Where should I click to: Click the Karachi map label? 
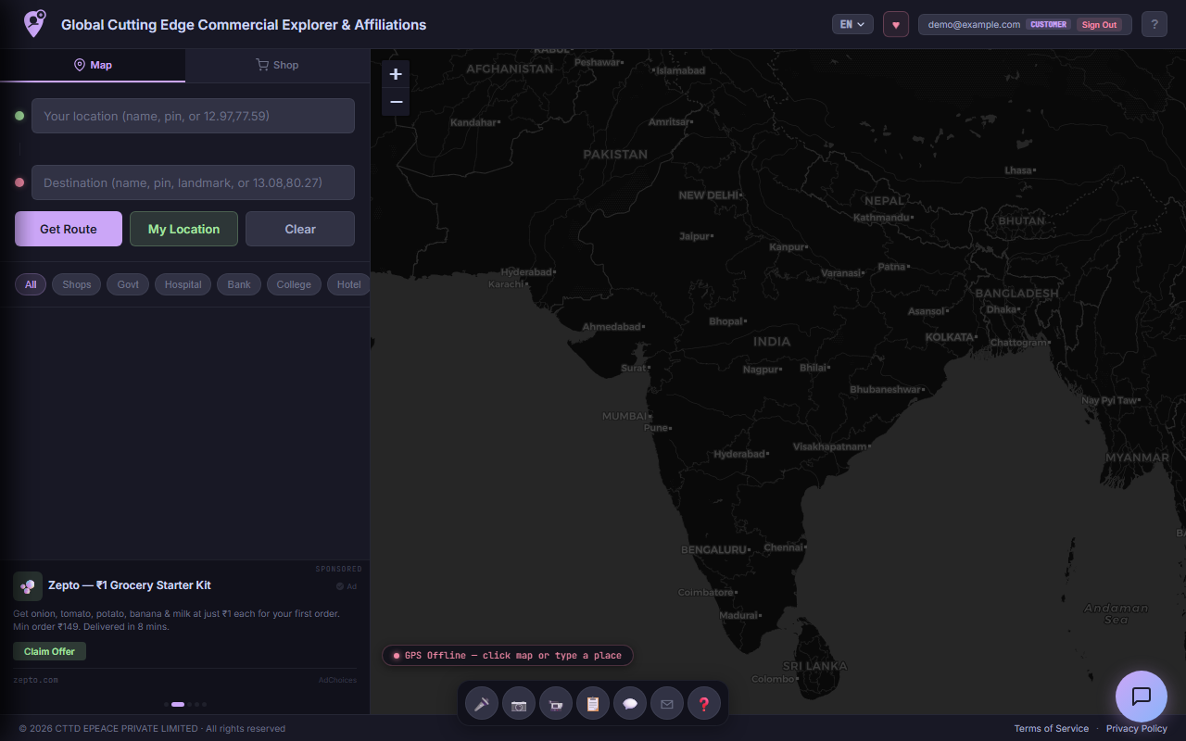click(506, 284)
